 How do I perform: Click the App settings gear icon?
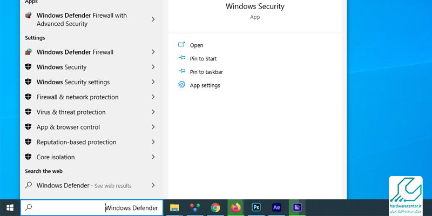[x=181, y=84]
